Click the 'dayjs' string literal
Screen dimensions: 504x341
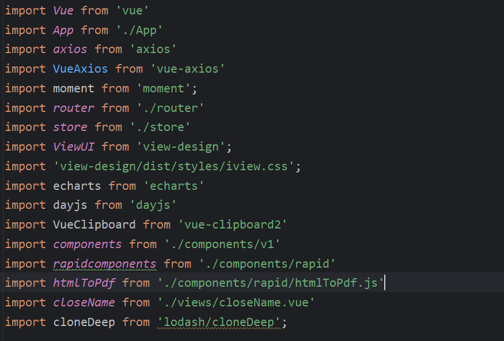coord(153,205)
